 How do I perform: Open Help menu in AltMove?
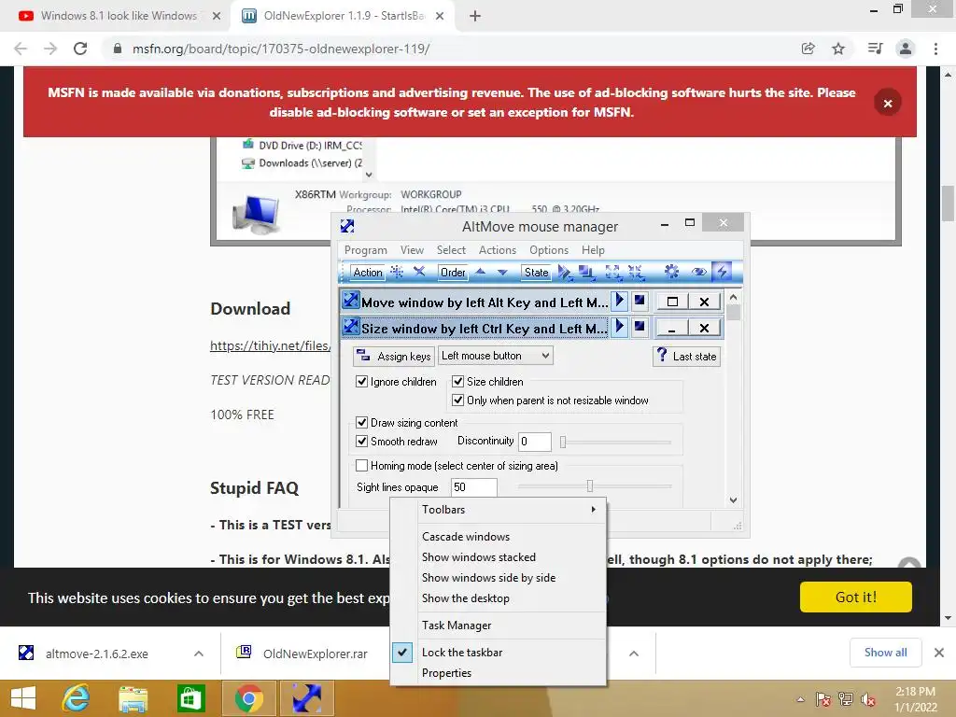tap(593, 250)
